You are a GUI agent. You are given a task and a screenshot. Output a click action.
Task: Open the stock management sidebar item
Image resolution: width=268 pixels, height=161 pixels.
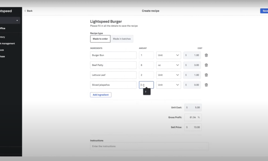(x=8, y=44)
